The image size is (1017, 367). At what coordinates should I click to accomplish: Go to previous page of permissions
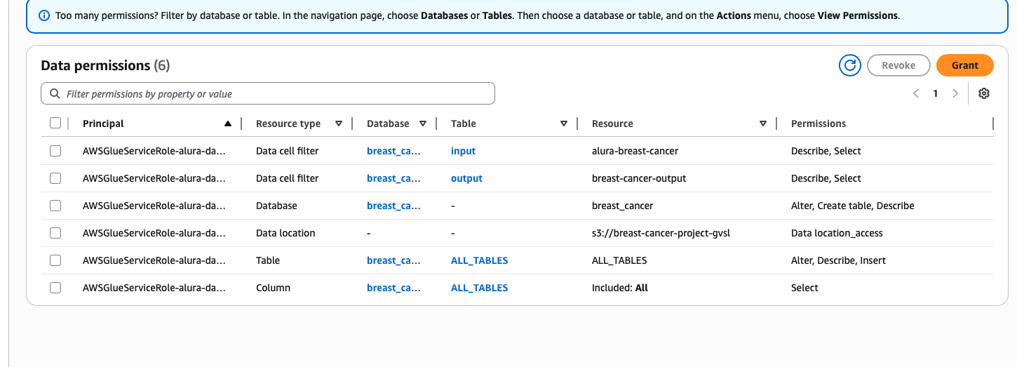tap(915, 93)
